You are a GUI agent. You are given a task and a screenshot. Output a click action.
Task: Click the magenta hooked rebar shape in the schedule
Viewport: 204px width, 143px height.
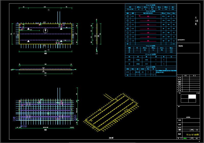147,16
